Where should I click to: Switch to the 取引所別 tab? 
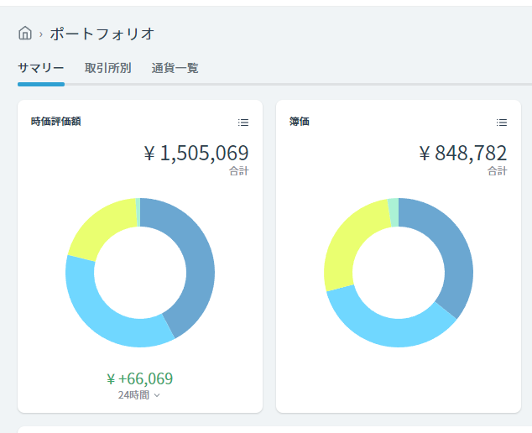click(x=108, y=68)
